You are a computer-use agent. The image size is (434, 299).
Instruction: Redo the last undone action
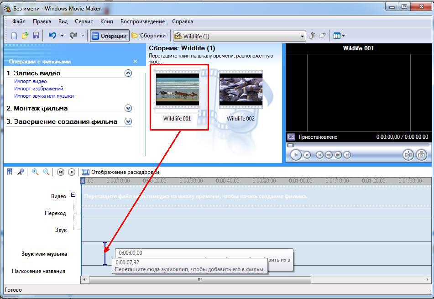[x=73, y=36]
